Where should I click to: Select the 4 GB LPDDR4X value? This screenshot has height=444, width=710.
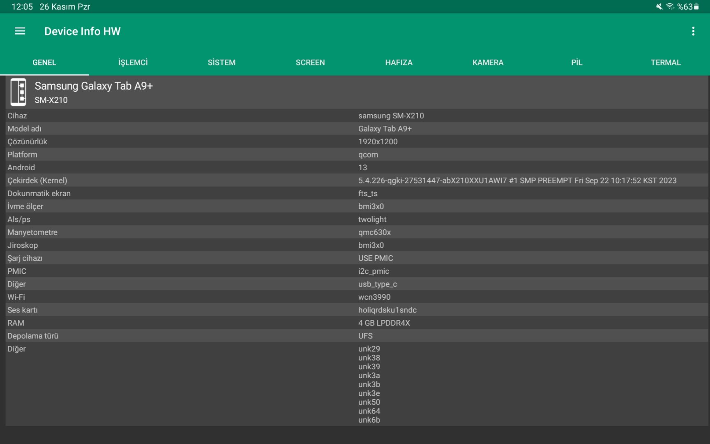[384, 323]
